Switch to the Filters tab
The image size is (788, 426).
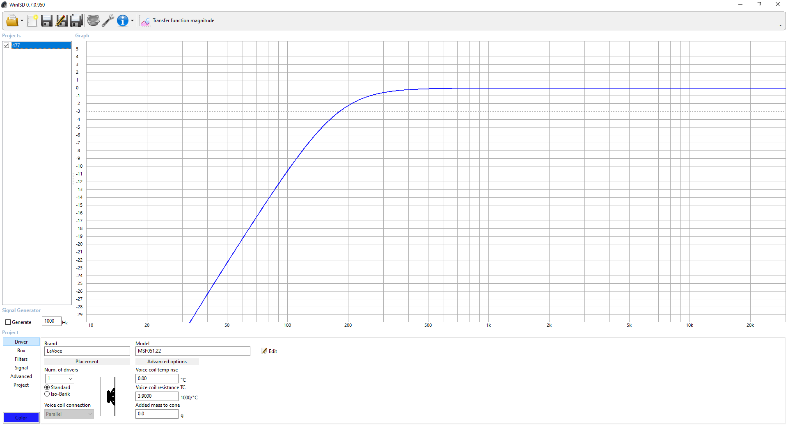pyautogui.click(x=21, y=359)
